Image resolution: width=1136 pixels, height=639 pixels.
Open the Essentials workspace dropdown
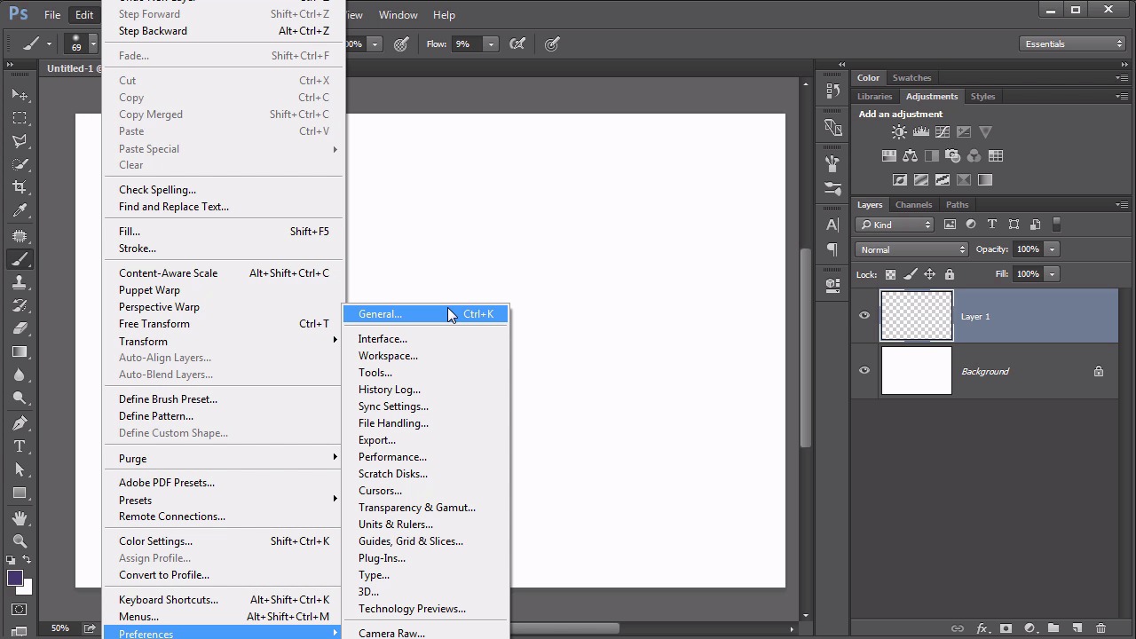click(1073, 43)
